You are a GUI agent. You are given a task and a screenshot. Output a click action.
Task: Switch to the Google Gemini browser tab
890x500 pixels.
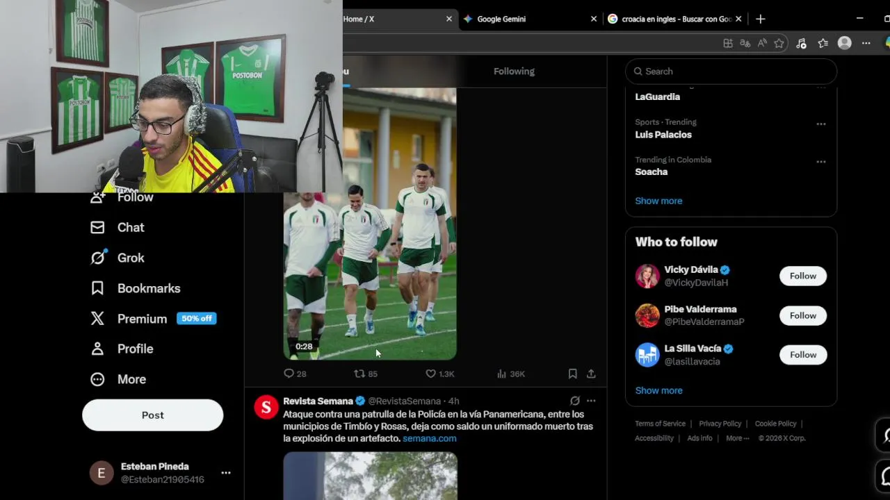[528, 19]
